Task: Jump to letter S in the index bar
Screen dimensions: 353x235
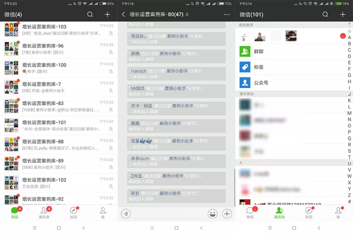Action: [349, 151]
